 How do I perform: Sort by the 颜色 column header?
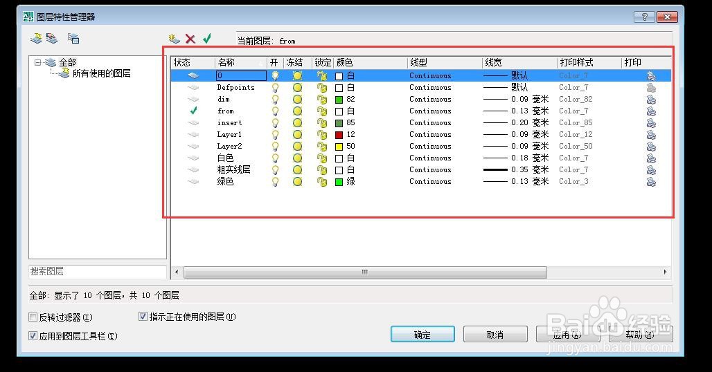click(370, 62)
